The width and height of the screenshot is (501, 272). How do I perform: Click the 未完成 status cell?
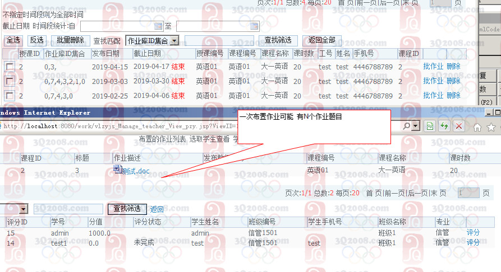(144, 243)
